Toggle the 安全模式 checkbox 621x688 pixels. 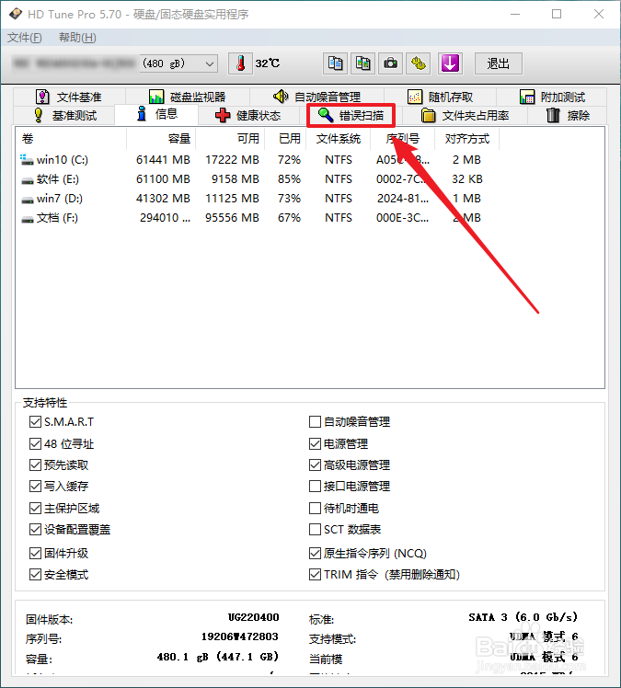coord(35,574)
